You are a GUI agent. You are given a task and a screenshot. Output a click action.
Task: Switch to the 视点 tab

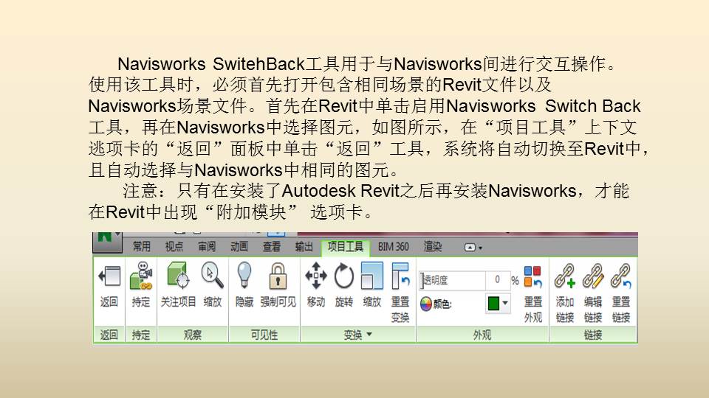coord(174,246)
